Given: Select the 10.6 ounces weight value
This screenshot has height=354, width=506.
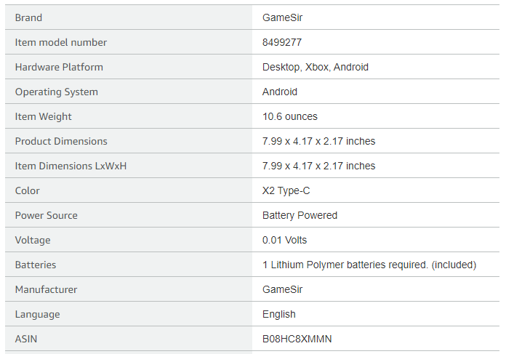Looking at the screenshot, I should (x=289, y=116).
